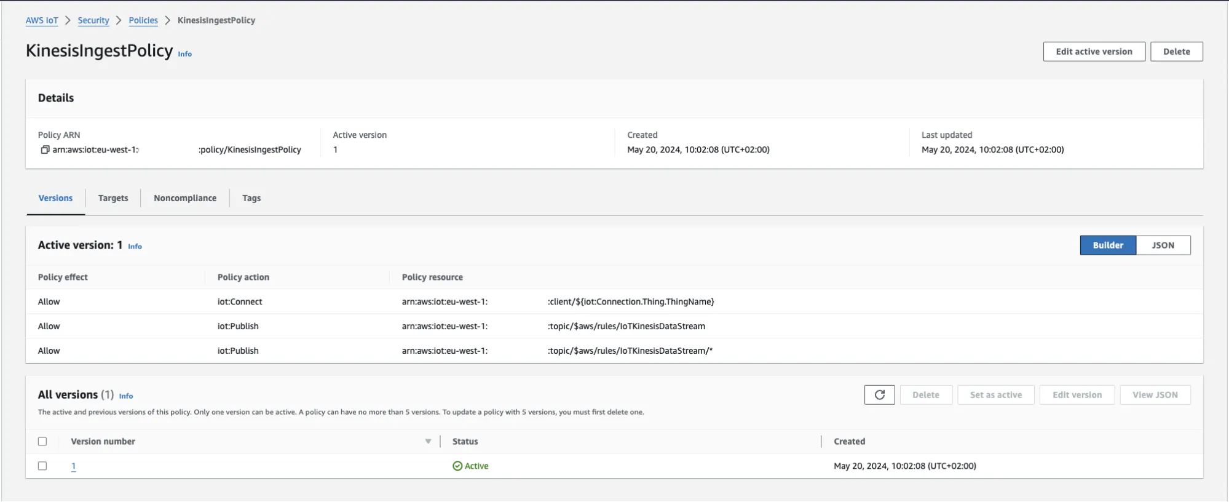
Task: Click the Policy ARN value text
Action: point(176,149)
